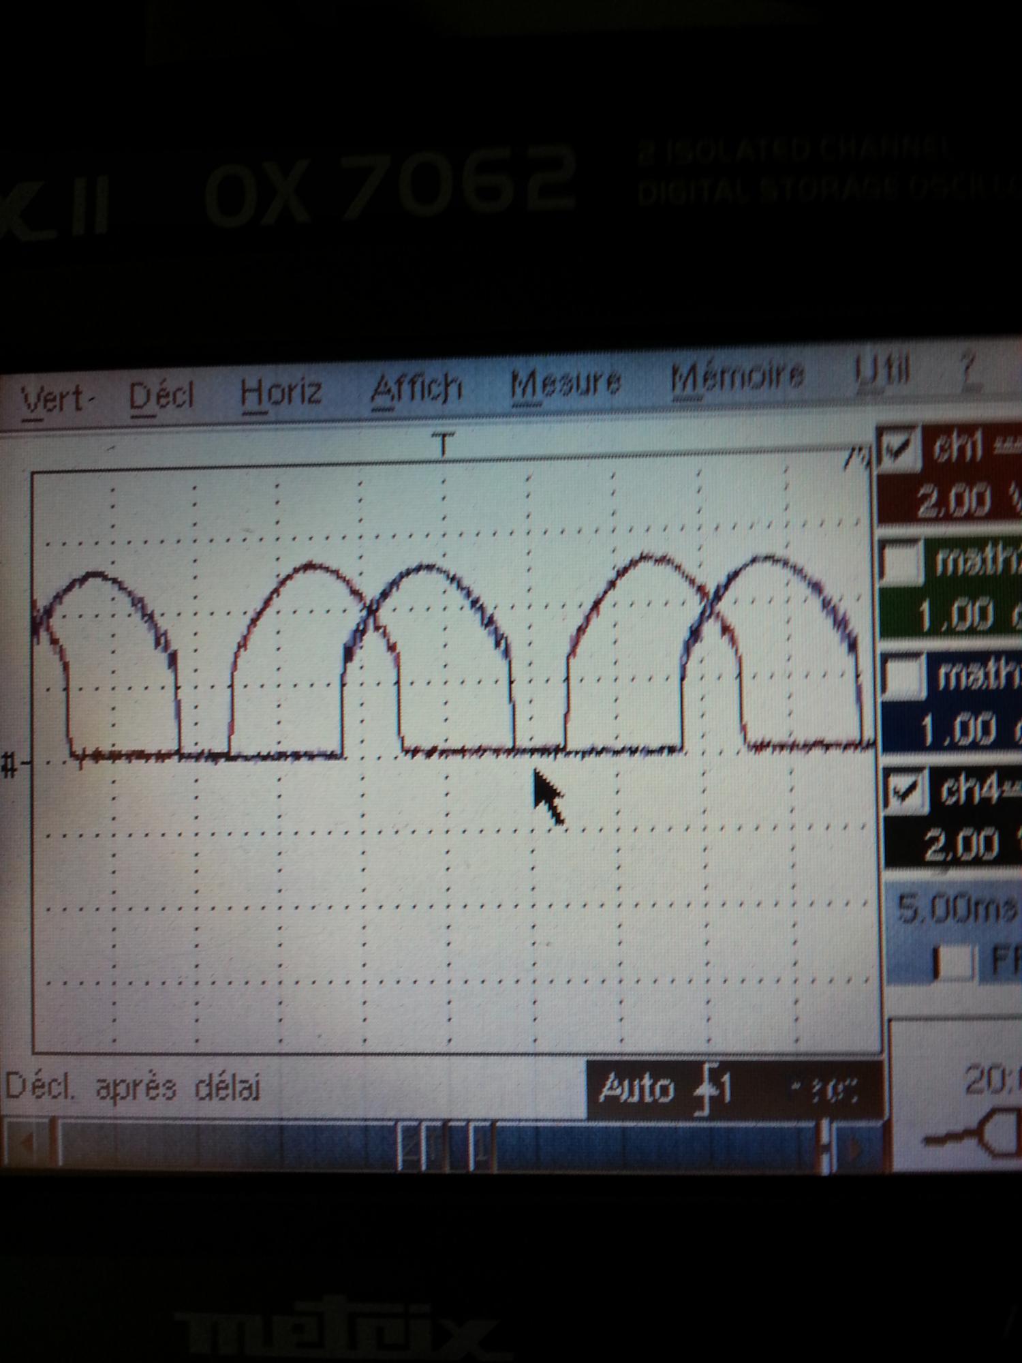Viewport: 1022px width, 1363px height.
Task: Select the 1,00 value in the green math panel
Action: [955, 615]
